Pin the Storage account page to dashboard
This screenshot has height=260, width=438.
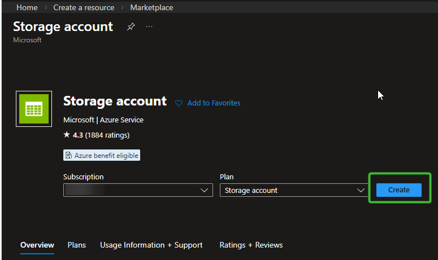131,27
